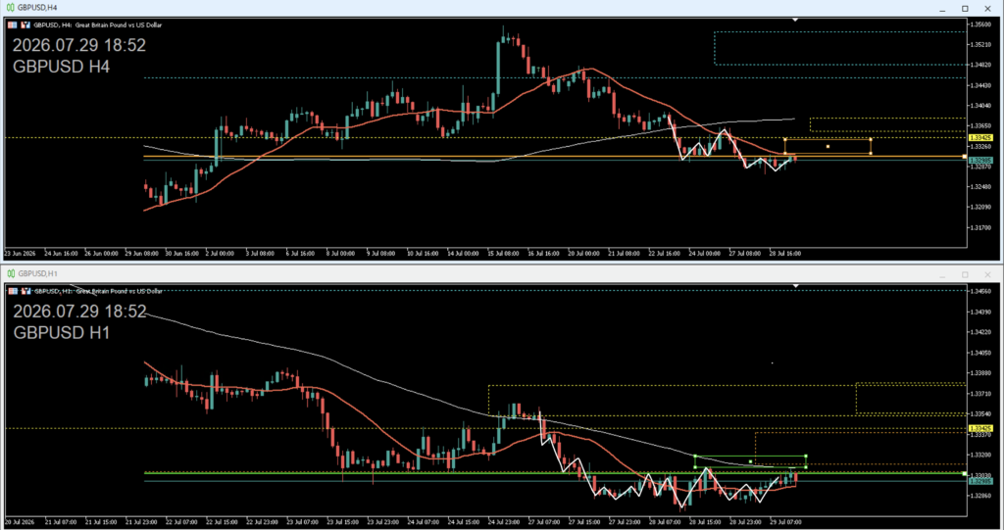Select the orange horizontal line handle on the H4 chart
This screenshot has width=1004, height=530.
tap(965, 156)
